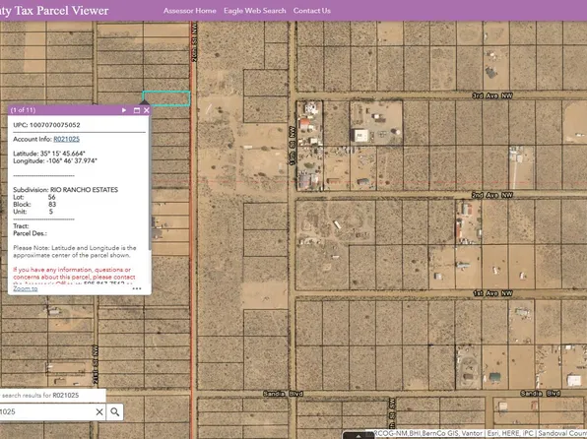Select the UPC number text
Viewport: 587px width, 439px height.
click(54, 125)
